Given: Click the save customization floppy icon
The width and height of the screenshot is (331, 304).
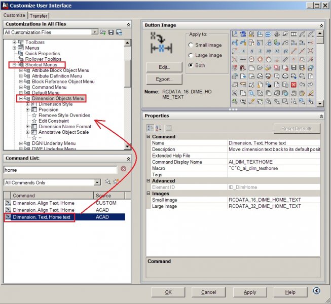Looking at the screenshot, I should pos(111,32).
